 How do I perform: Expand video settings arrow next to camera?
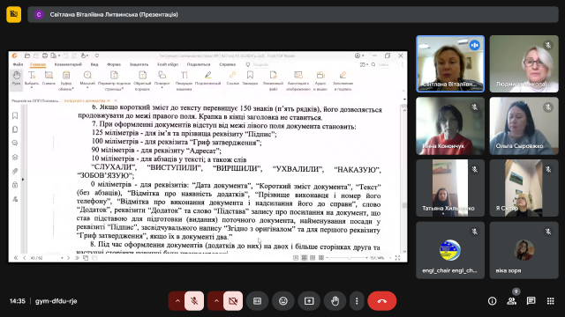pyautogui.click(x=216, y=301)
